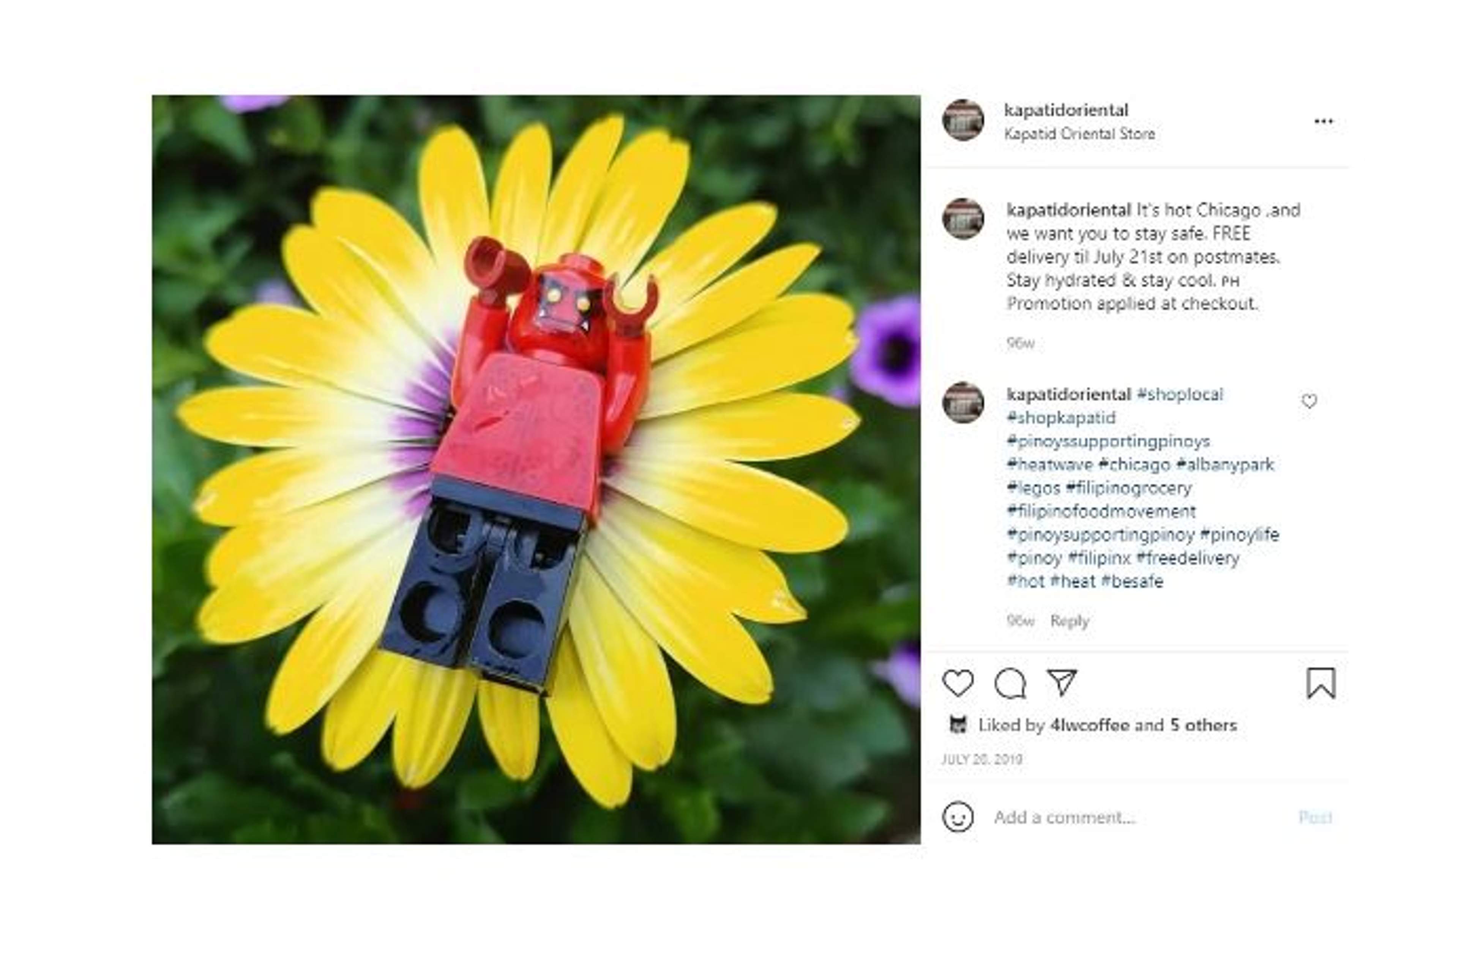Like the post with the heart icon
Viewport: 1458px width, 979px height.
pyautogui.click(x=958, y=683)
